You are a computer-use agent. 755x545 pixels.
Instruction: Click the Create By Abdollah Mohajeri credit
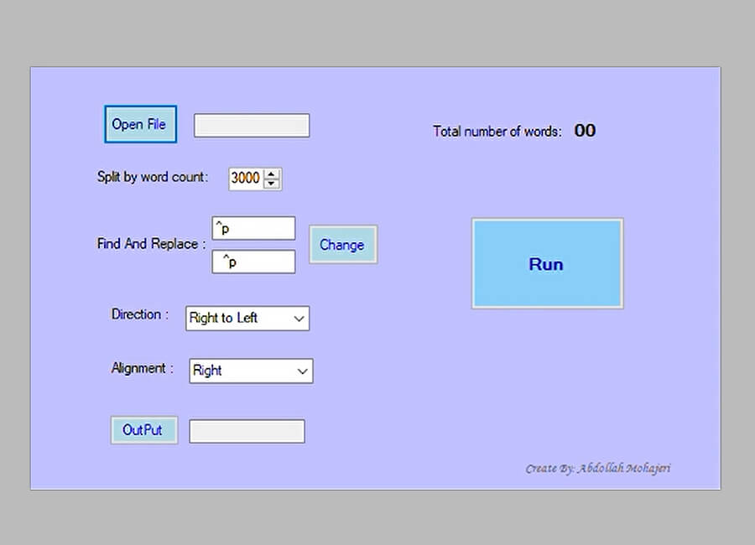pos(597,468)
